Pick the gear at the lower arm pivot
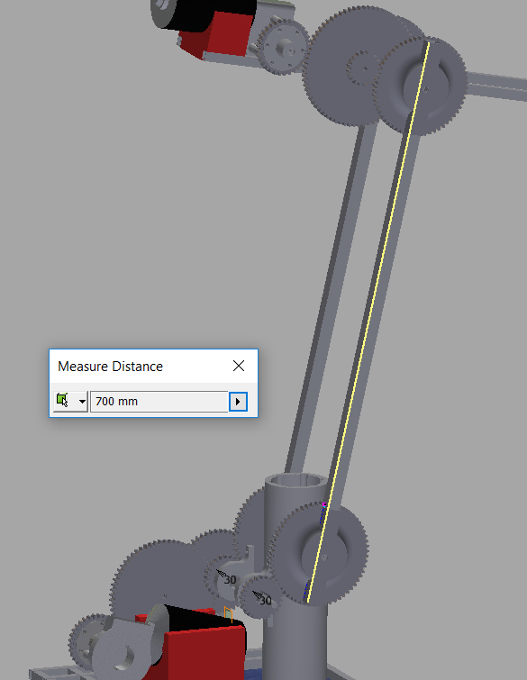 323,554
